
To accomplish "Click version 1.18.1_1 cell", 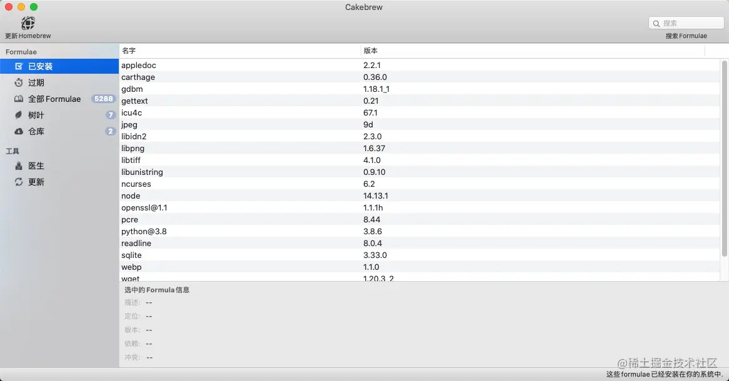I will (x=376, y=89).
